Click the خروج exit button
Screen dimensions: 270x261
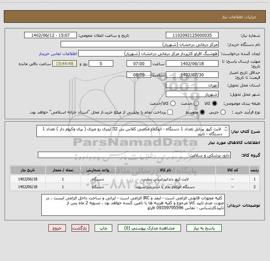[57, 228]
